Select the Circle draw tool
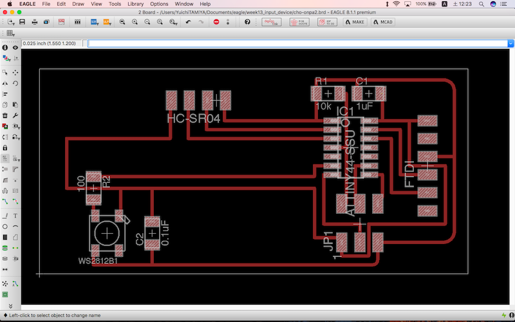 click(x=5, y=227)
